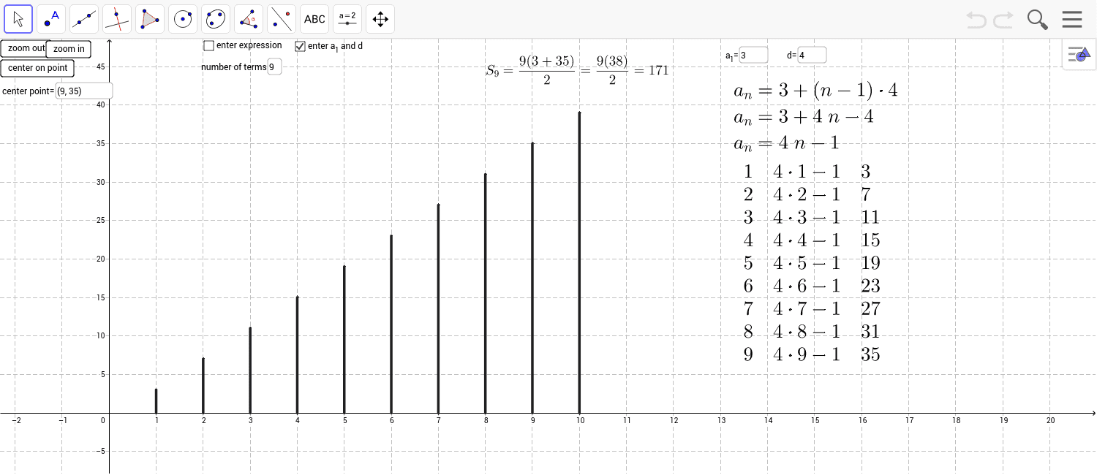Select the Line through two points tool
Image resolution: width=1097 pixels, height=475 pixels.
84,19
